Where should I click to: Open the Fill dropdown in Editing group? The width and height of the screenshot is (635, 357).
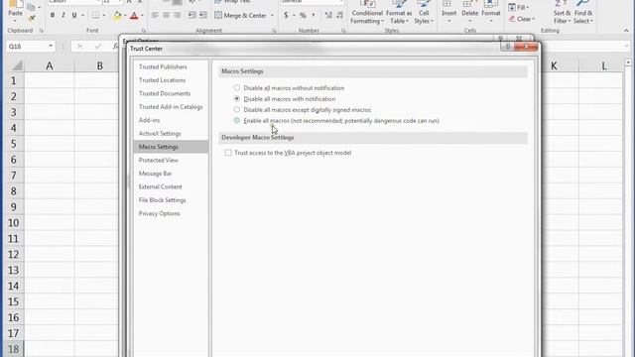(519, 7)
